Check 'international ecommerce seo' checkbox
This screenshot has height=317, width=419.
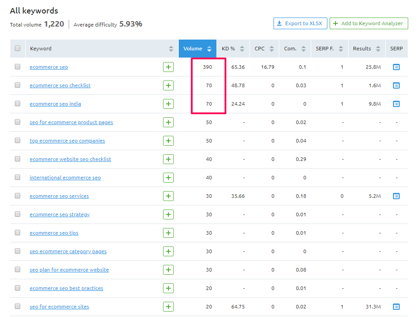(x=18, y=177)
